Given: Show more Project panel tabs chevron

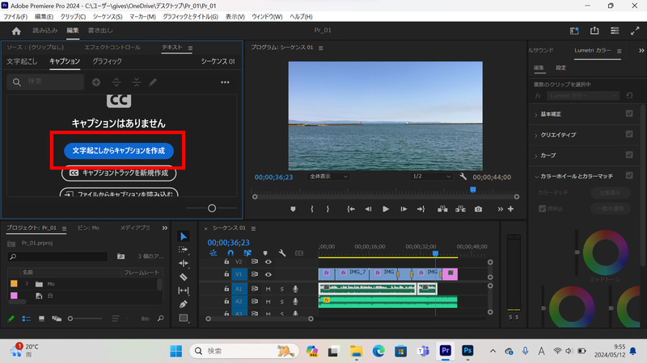Looking at the screenshot, I should (165, 228).
